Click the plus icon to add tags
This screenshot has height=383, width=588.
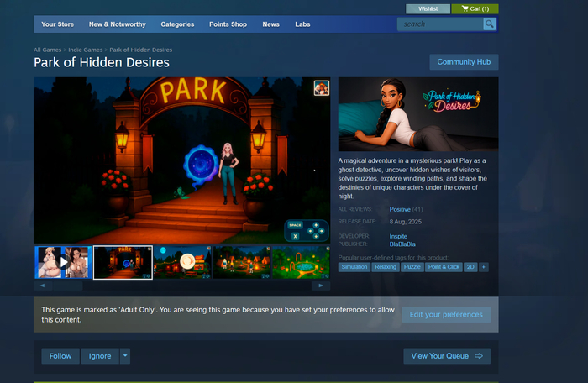pyautogui.click(x=484, y=267)
